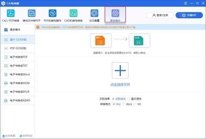Image resolution: width=206 pixels, height=139 pixels.
Task: Click the blue plus icon to add file
Action: [x=120, y=71]
